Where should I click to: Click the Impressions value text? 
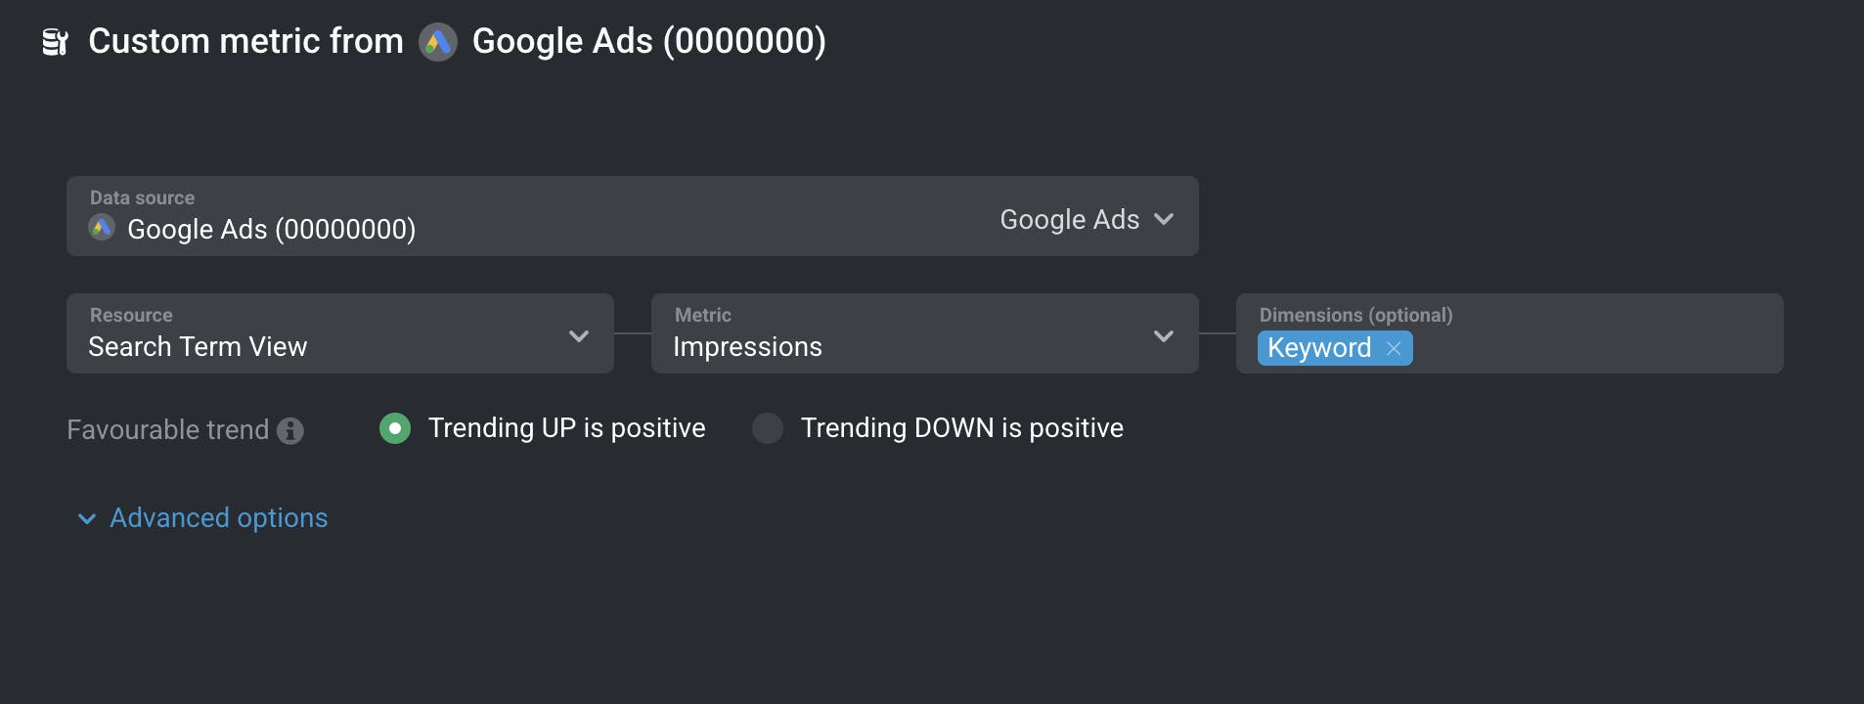click(747, 347)
